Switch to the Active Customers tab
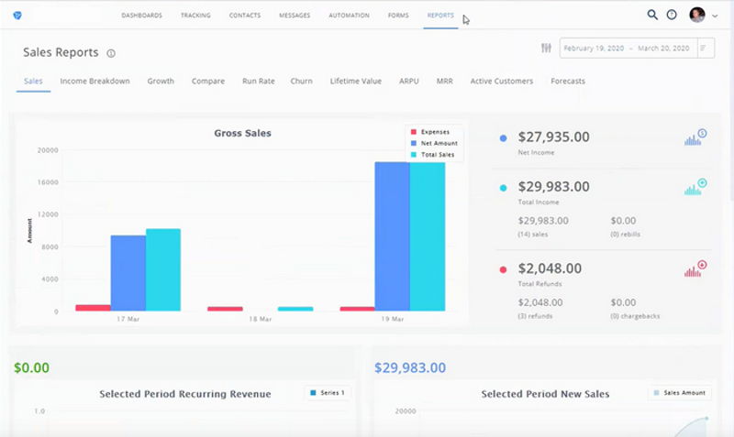The image size is (734, 437). tap(502, 81)
